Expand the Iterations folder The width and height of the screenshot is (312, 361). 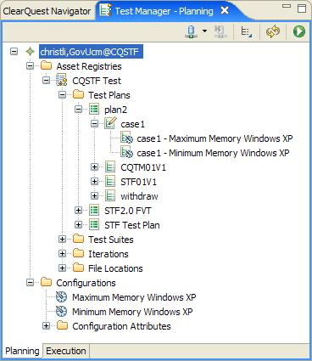coord(62,254)
